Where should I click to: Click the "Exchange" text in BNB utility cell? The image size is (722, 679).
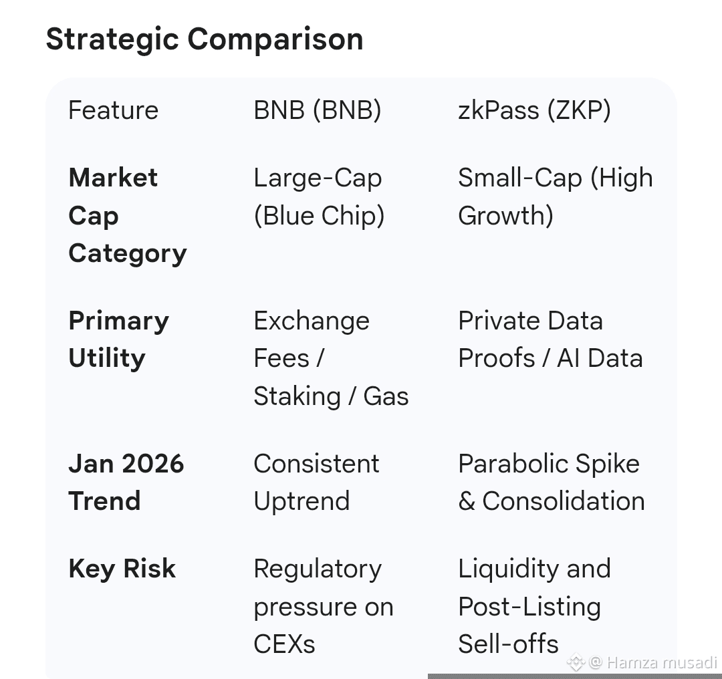(312, 321)
